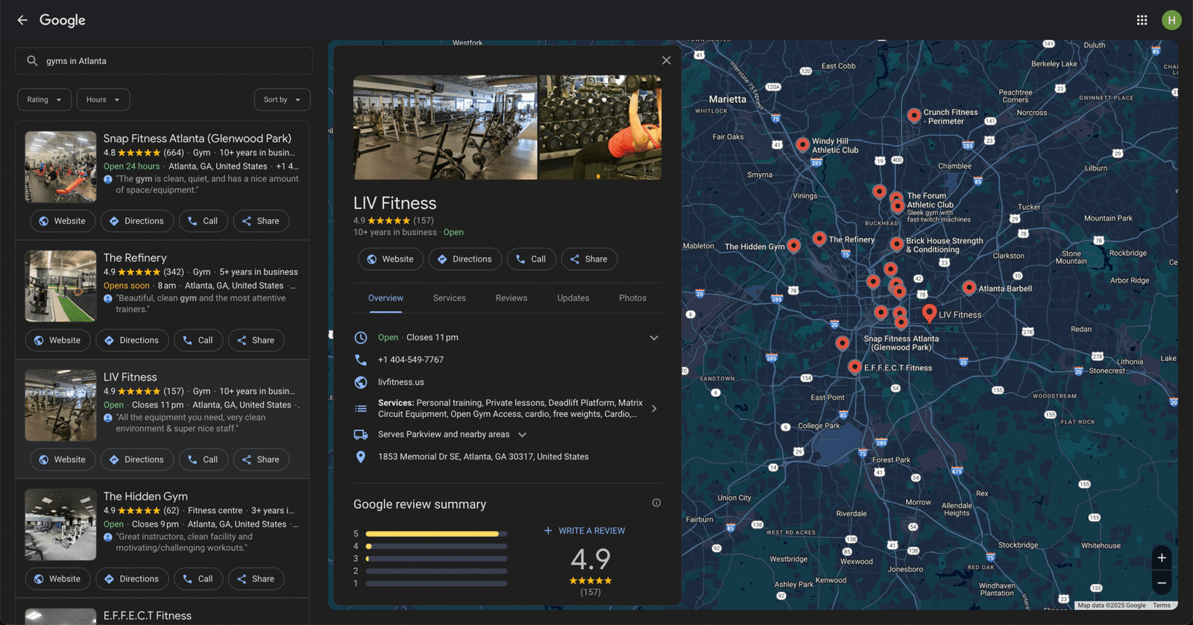Click the search magnifier icon

32,61
